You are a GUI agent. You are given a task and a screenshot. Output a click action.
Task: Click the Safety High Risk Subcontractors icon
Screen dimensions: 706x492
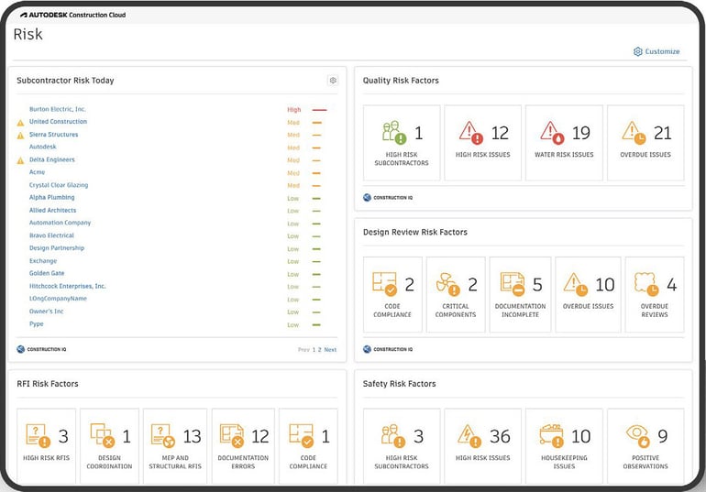tap(394, 436)
